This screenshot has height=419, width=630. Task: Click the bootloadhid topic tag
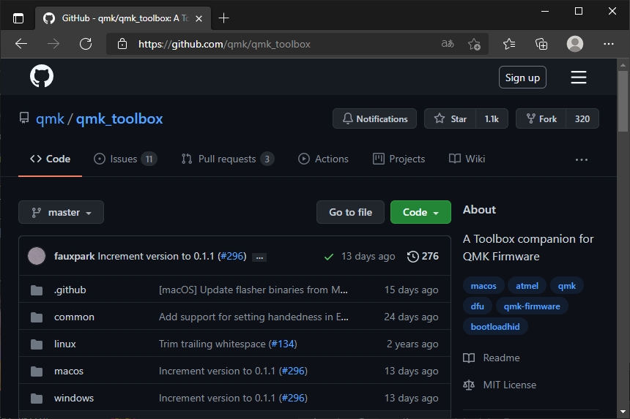[495, 327]
